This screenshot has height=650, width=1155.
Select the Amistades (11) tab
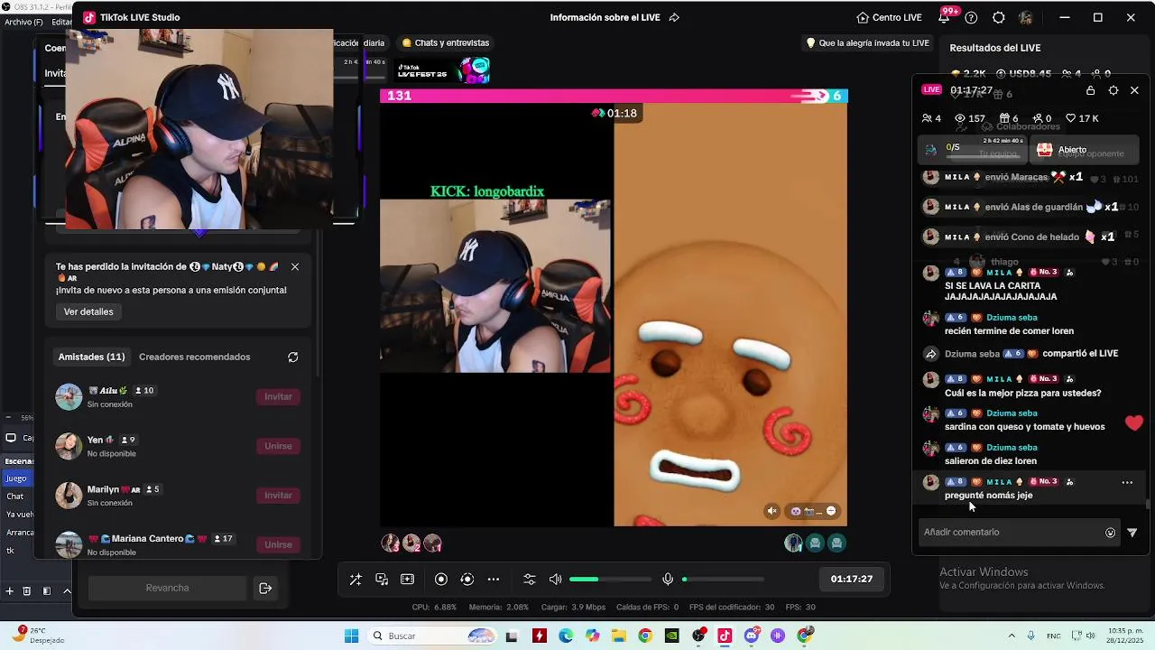(92, 357)
